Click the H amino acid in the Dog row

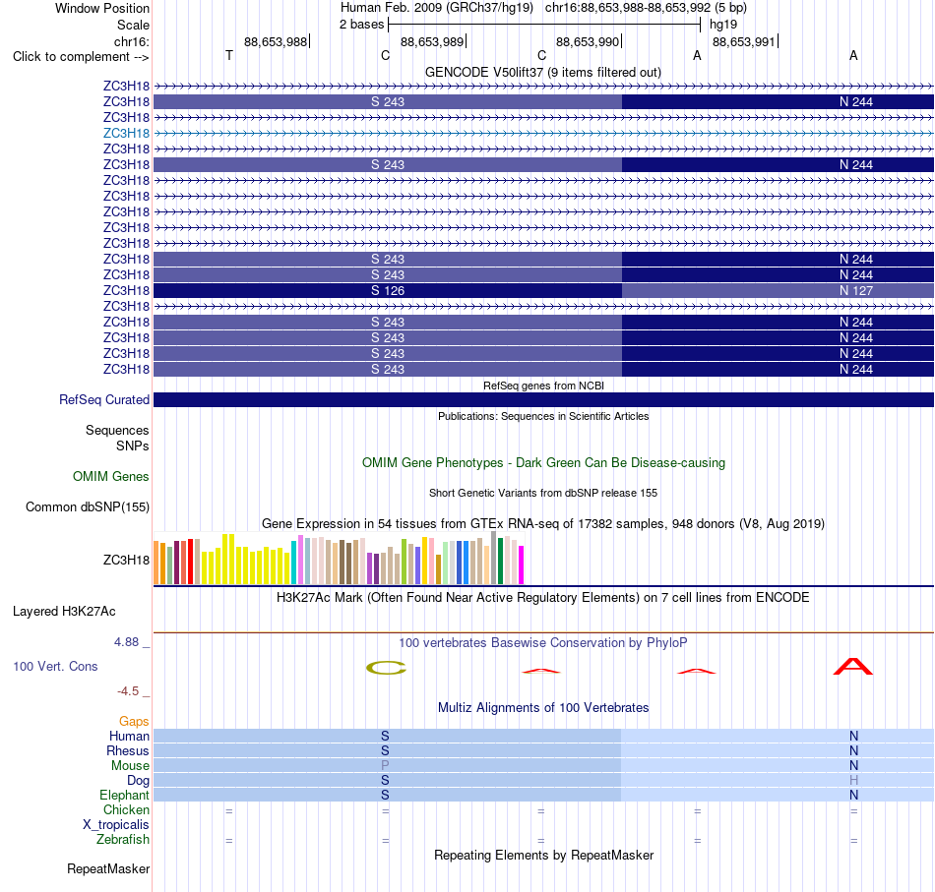(x=854, y=781)
